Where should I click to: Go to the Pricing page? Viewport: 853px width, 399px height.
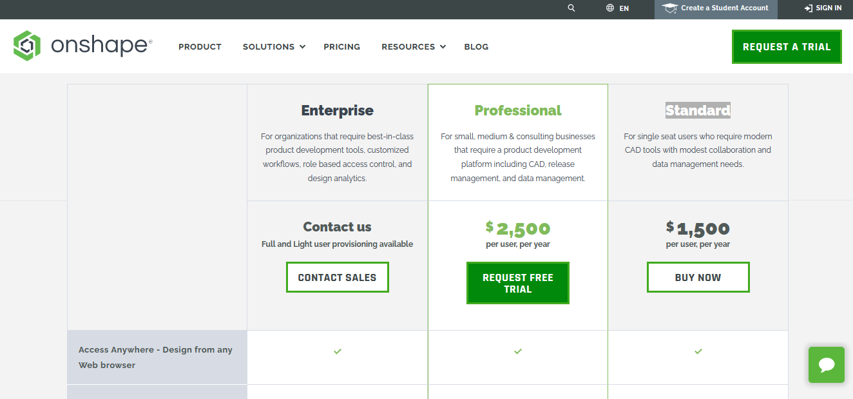point(342,46)
